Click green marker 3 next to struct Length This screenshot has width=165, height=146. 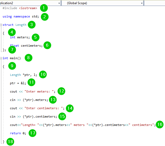[x=32, y=25]
